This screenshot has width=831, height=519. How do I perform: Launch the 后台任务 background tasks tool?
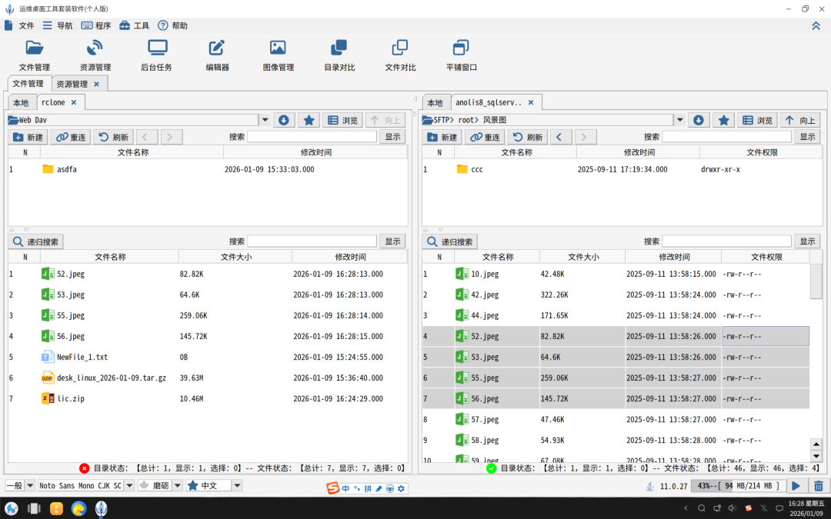(157, 55)
